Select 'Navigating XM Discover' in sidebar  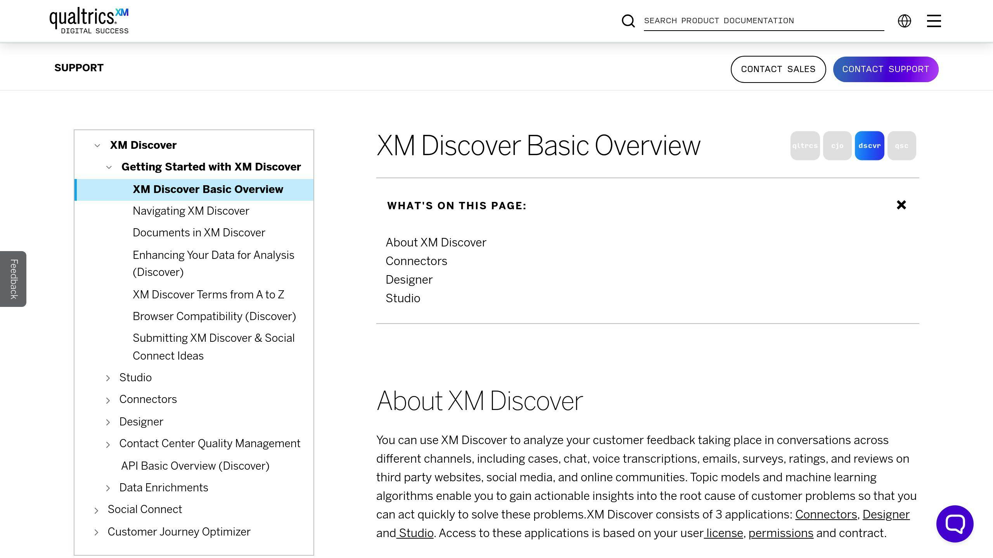191,210
